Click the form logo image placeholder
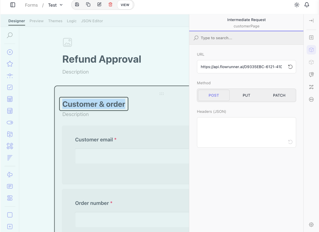The image size is (319, 232). coord(67,42)
